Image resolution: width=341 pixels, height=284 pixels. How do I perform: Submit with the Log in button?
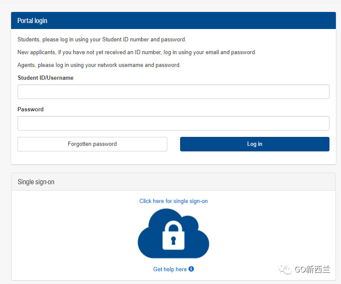[x=255, y=144]
